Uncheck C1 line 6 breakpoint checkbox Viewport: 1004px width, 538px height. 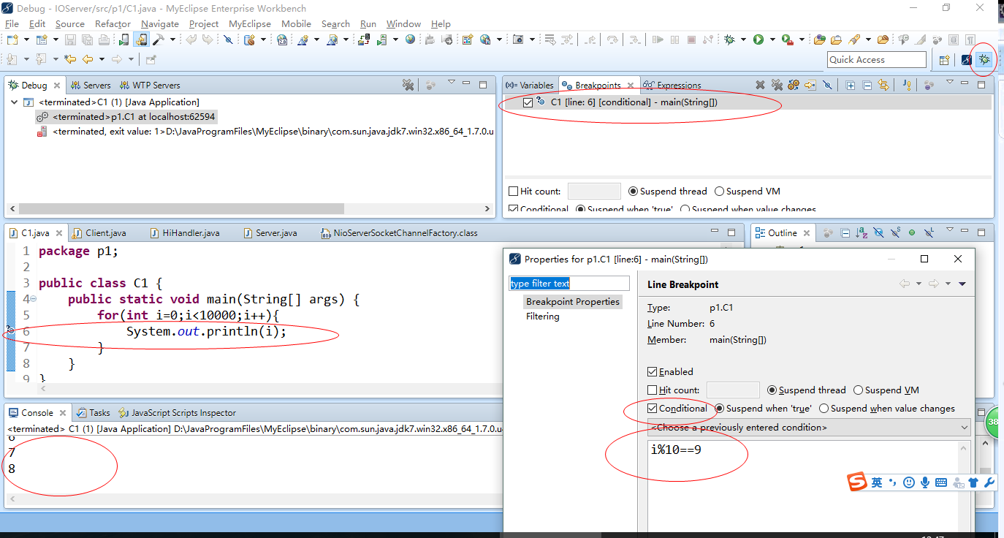[528, 102]
